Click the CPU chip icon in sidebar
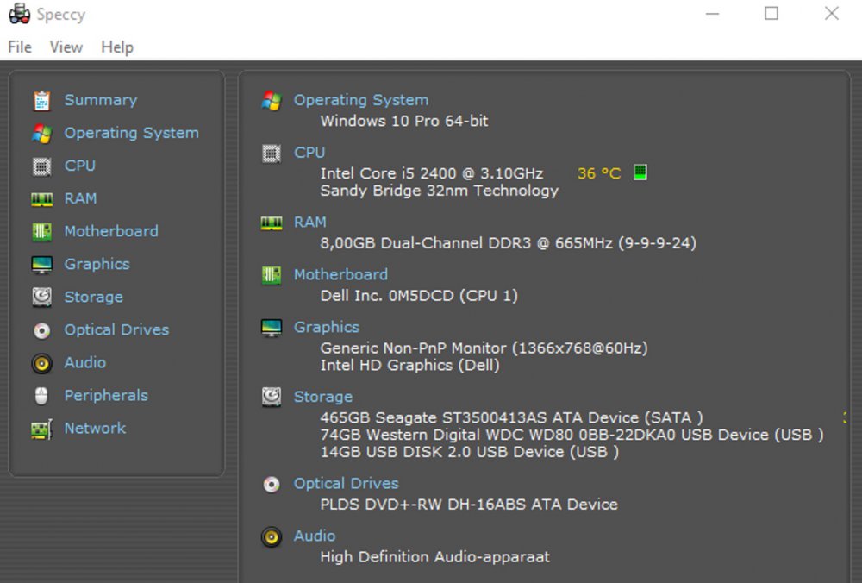This screenshot has width=862, height=583. (x=41, y=166)
